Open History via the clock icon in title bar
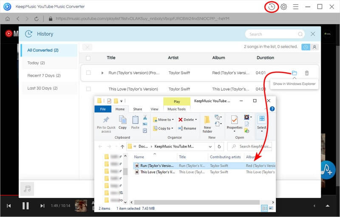340x217 pixels. pos(272,7)
